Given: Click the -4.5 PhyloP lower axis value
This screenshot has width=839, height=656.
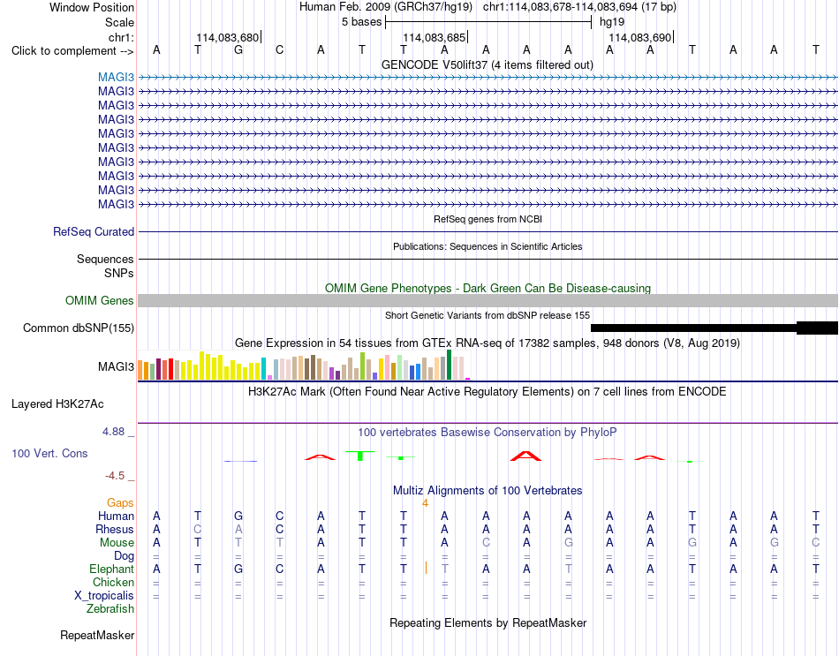Looking at the screenshot, I should point(115,476).
